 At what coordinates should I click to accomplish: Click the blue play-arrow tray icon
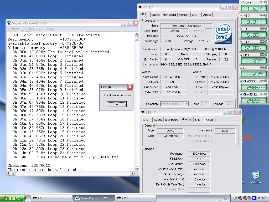[x=254, y=198]
